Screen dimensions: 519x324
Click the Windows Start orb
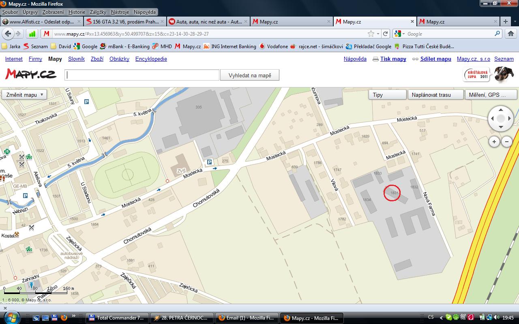(x=11, y=318)
